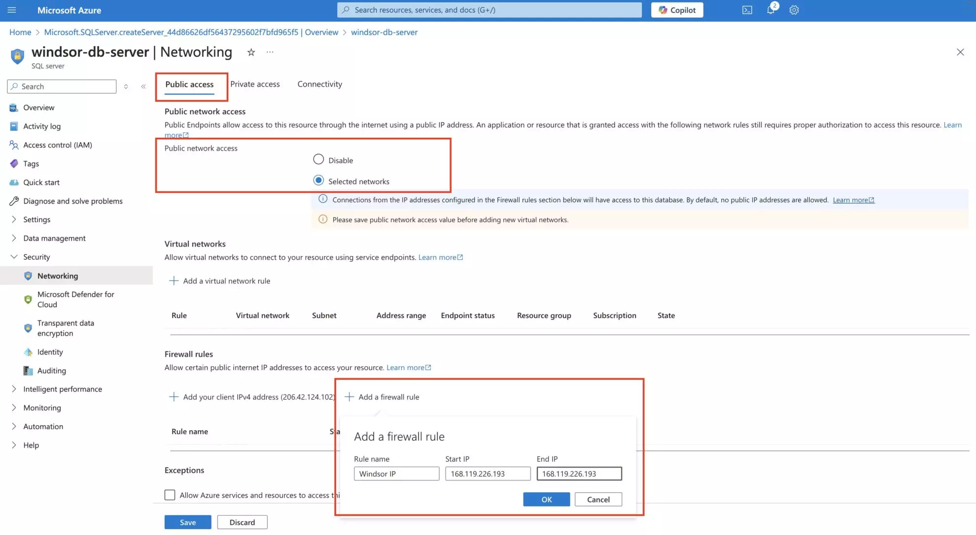The image size is (976, 535).
Task: Open Transparent data encryption
Action: [x=66, y=328]
